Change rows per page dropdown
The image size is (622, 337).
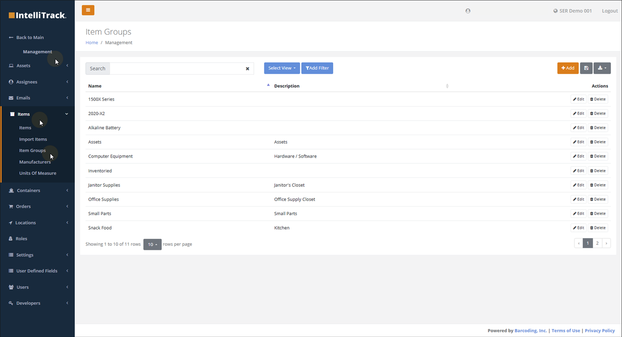coord(152,244)
